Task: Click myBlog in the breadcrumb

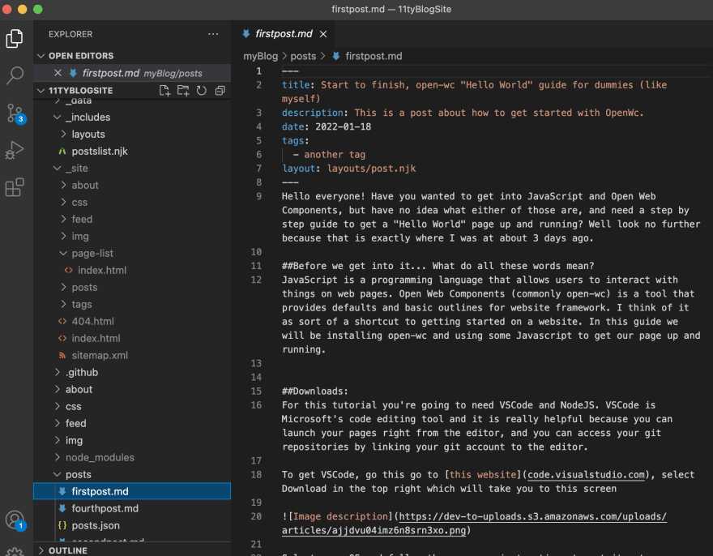Action: (x=261, y=56)
